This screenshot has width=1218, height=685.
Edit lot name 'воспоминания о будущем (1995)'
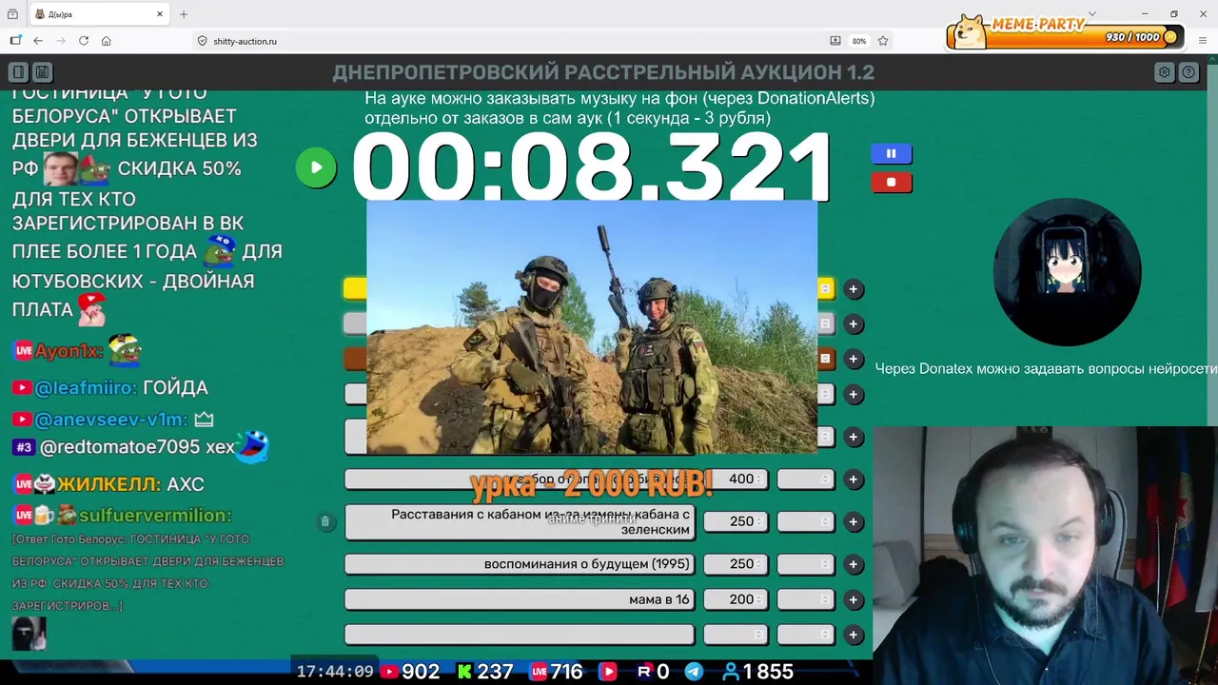520,564
